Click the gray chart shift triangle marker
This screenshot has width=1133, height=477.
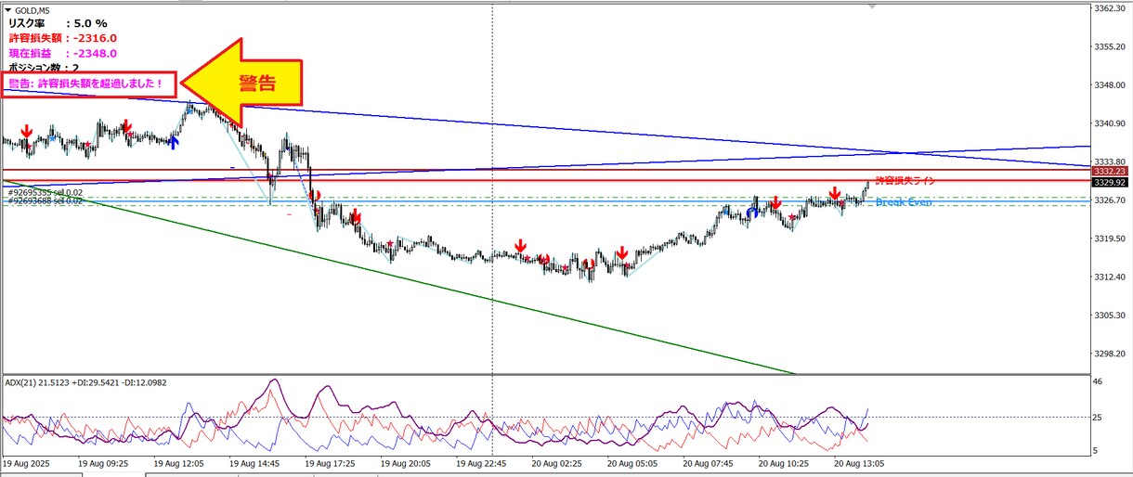[x=871, y=6]
